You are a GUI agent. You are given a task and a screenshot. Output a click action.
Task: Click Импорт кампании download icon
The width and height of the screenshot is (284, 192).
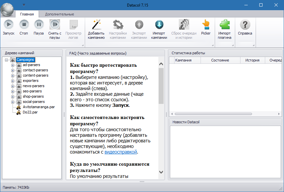159,24
